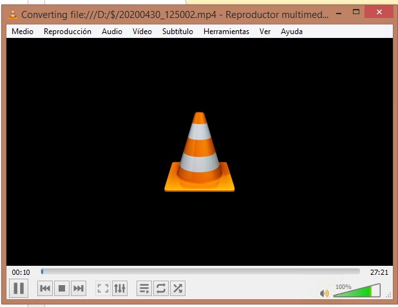Pause playback with the pause button
The width and height of the screenshot is (398, 307).
(19, 288)
